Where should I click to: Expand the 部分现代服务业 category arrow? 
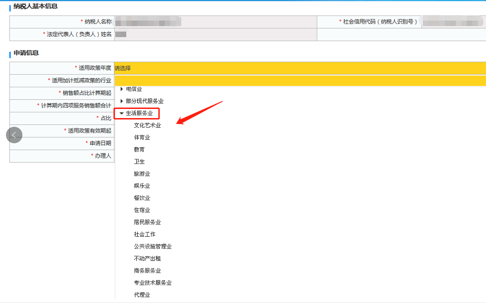pos(122,101)
